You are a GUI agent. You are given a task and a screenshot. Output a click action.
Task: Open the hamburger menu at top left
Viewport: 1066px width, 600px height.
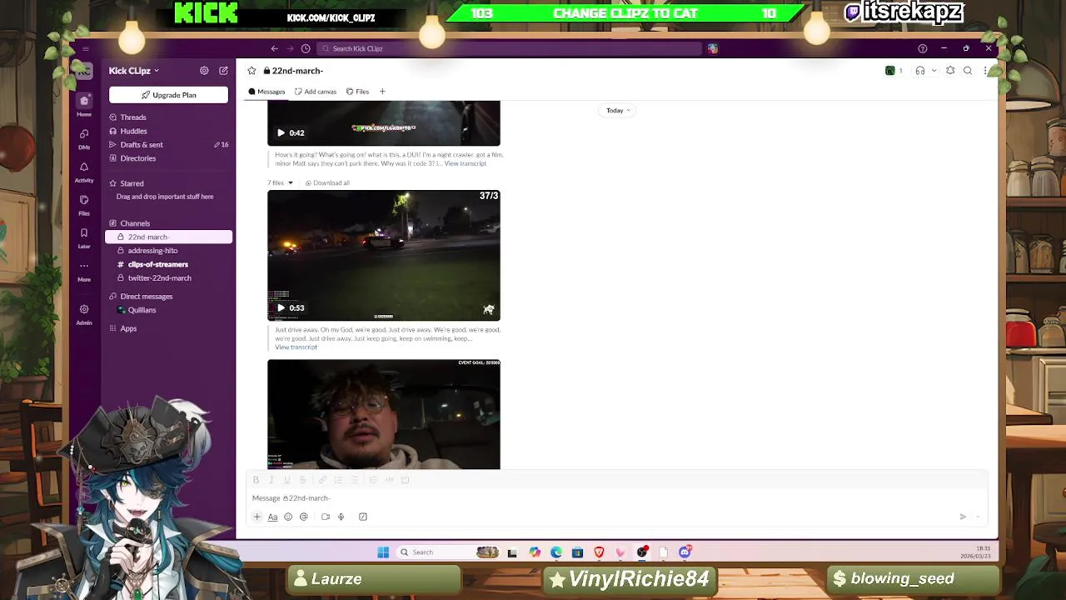(x=84, y=49)
